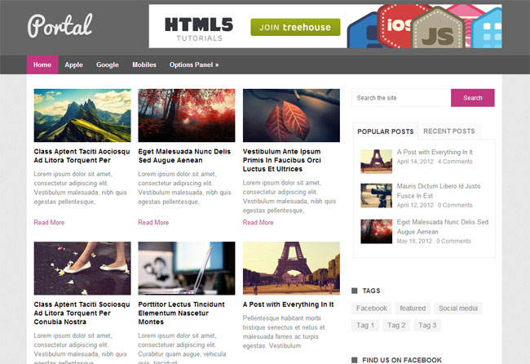Viewport: 530px width, 364px height.
Task: Select the Tag 1 tag
Action: pyautogui.click(x=365, y=326)
